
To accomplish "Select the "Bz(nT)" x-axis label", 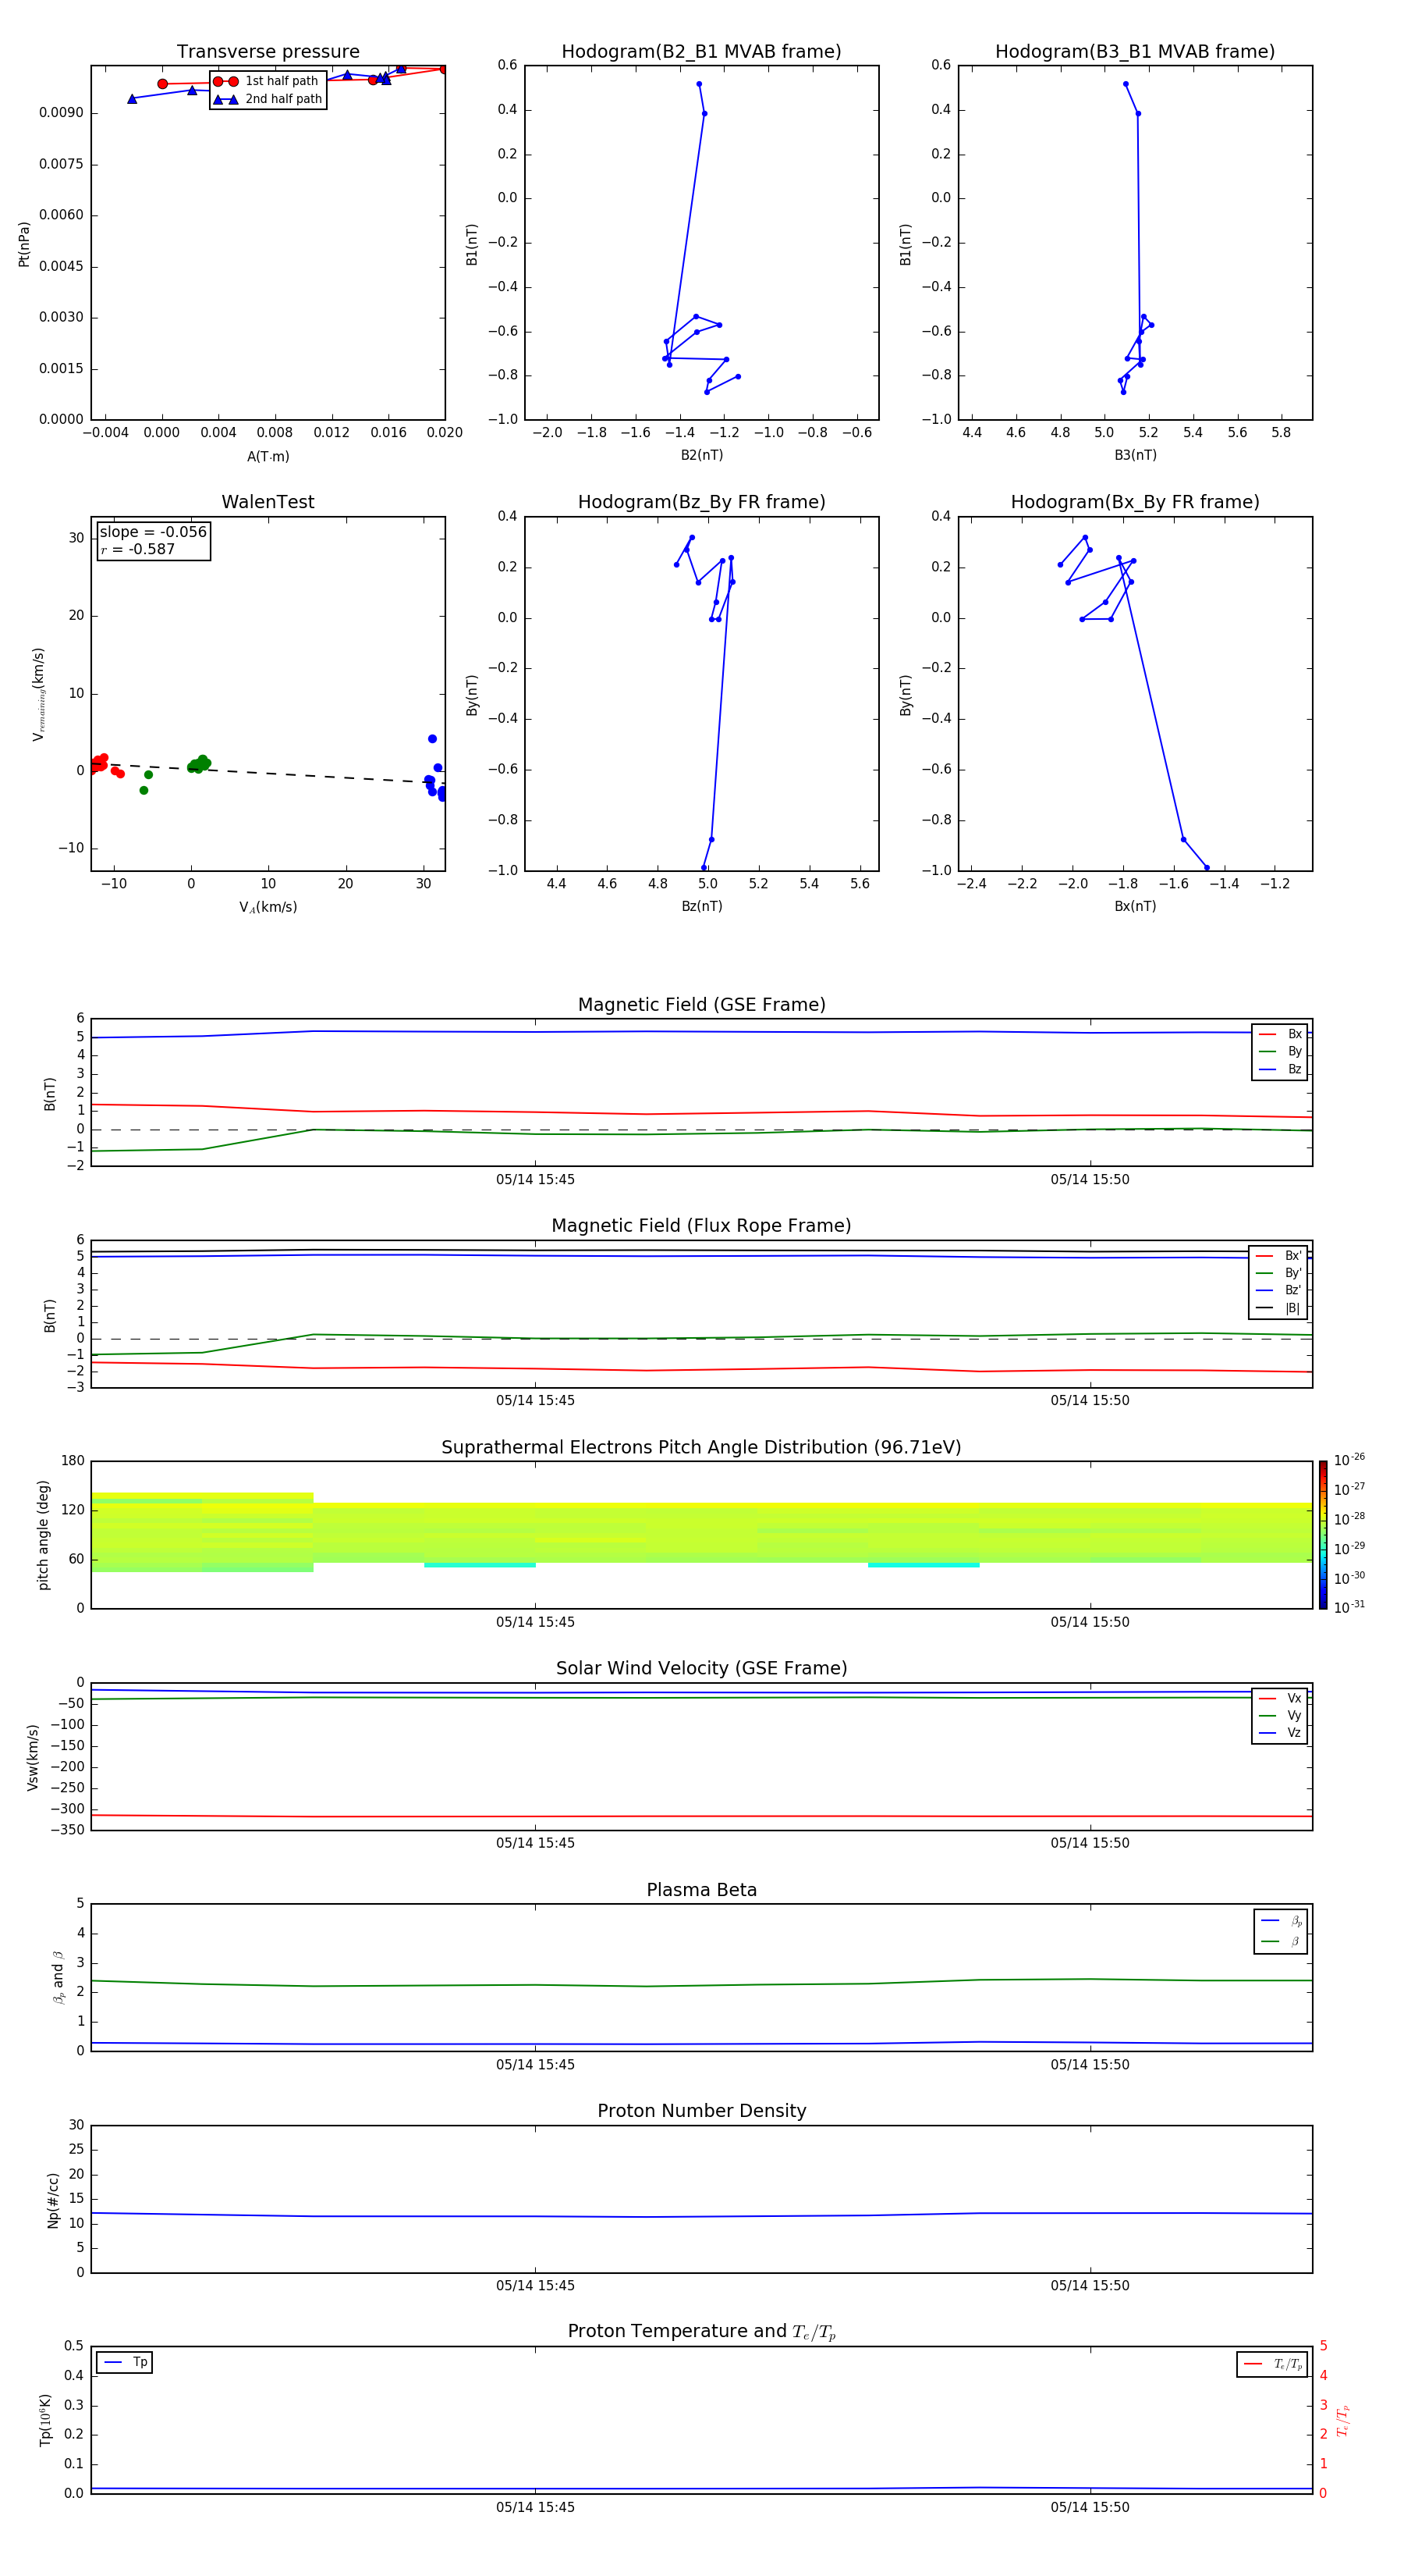I will (x=701, y=906).
